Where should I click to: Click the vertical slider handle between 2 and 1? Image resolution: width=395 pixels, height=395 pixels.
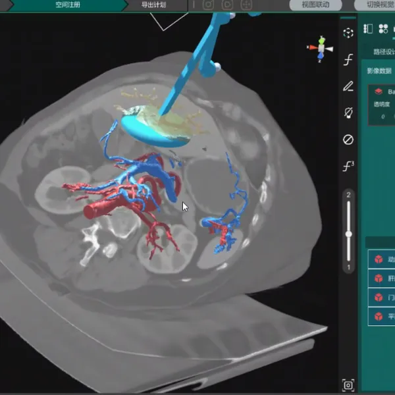(349, 234)
